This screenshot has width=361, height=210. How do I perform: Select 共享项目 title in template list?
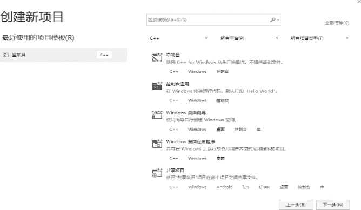point(175,171)
